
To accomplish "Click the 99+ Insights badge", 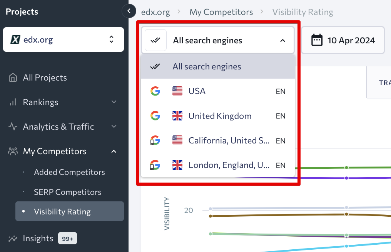I will click(68, 238).
